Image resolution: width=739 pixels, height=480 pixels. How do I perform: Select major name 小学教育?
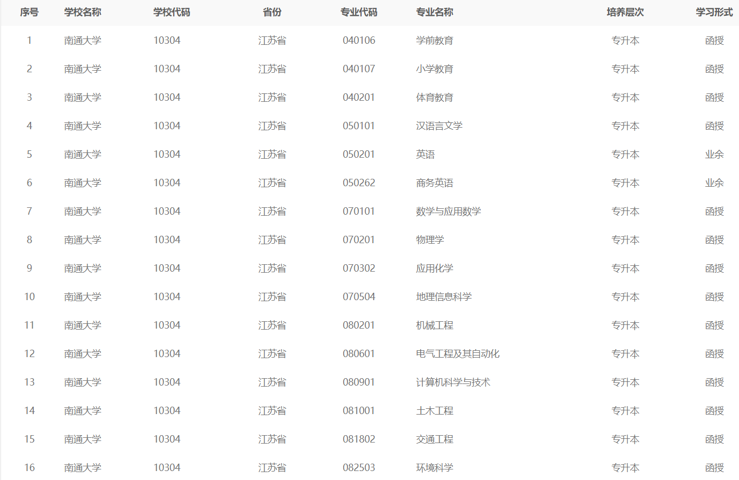(434, 69)
